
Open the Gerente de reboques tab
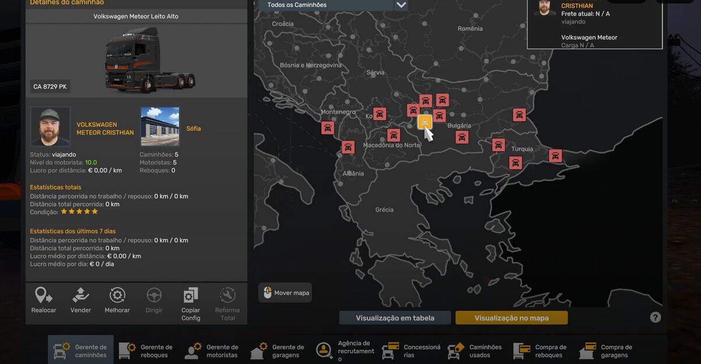146,351
